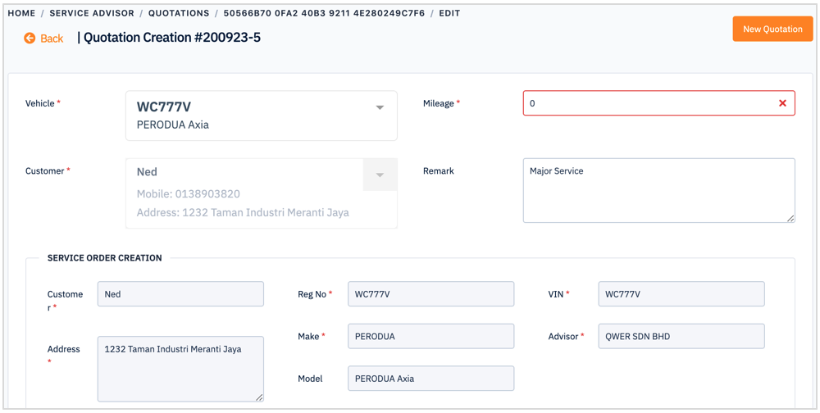Click the Advisor label

[563, 336]
